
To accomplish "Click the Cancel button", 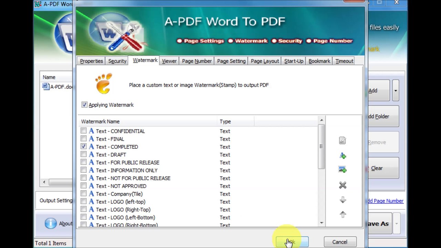I will coord(340,242).
